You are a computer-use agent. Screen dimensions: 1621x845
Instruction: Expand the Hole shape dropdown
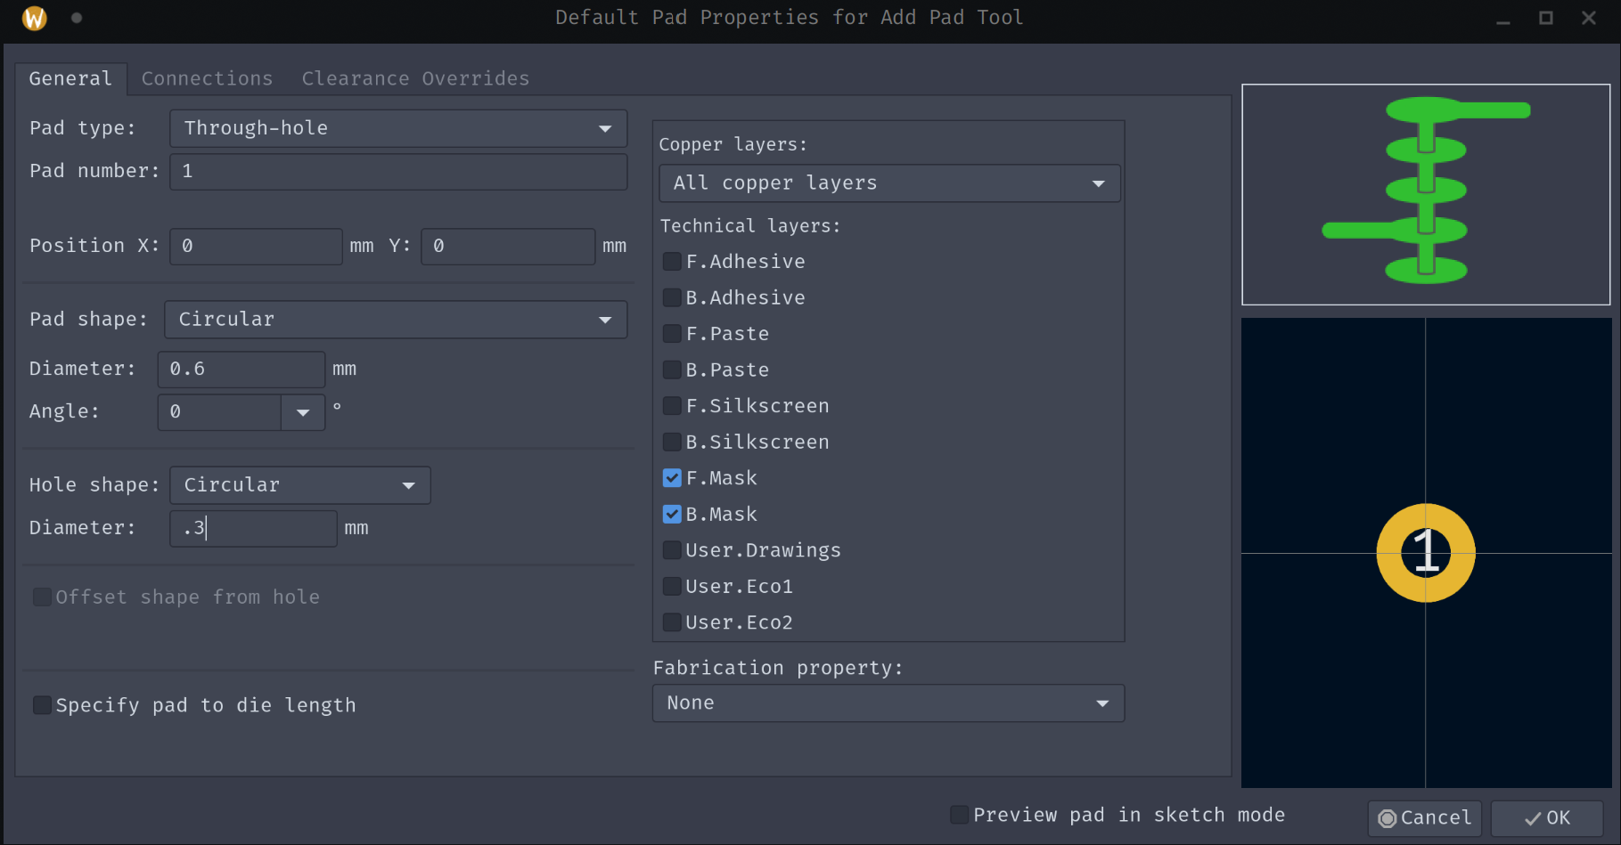click(300, 485)
